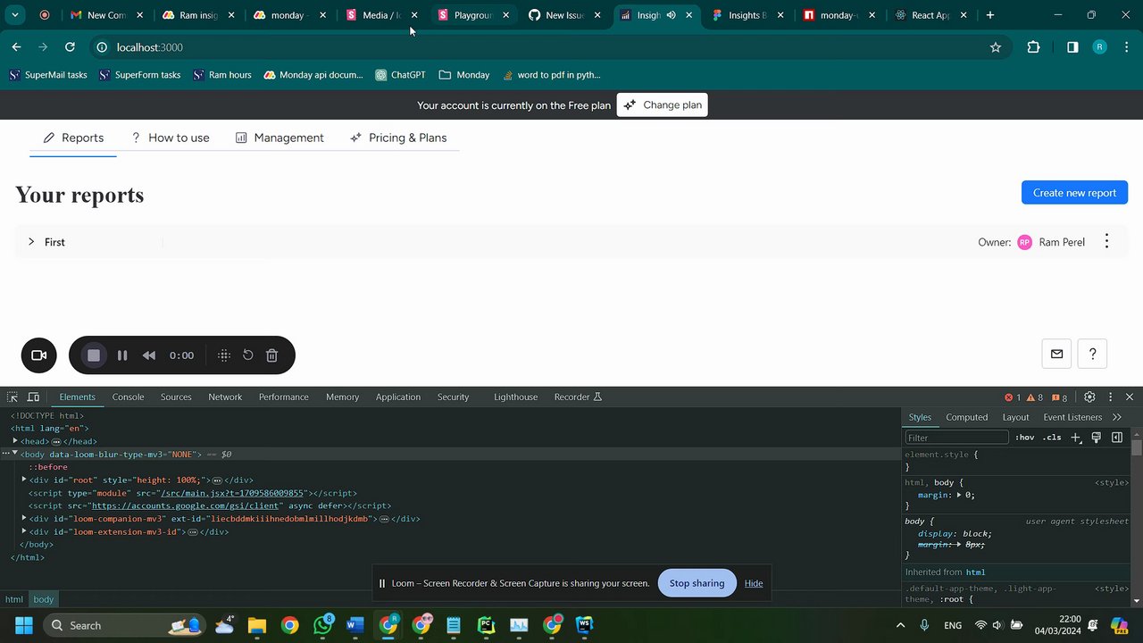Reload the localhost page
1143x643 pixels.
tap(70, 47)
